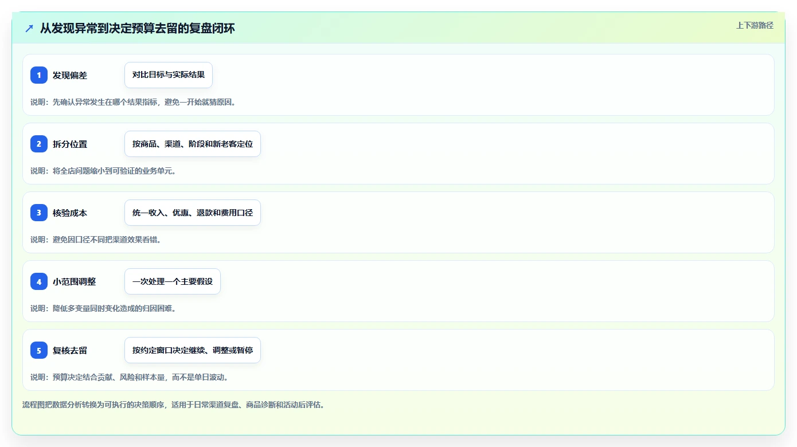Viewport: 797px width, 447px height.
Task: Select the 按约定窗口决定继续、调整或暂停 chip
Action: pos(193,350)
